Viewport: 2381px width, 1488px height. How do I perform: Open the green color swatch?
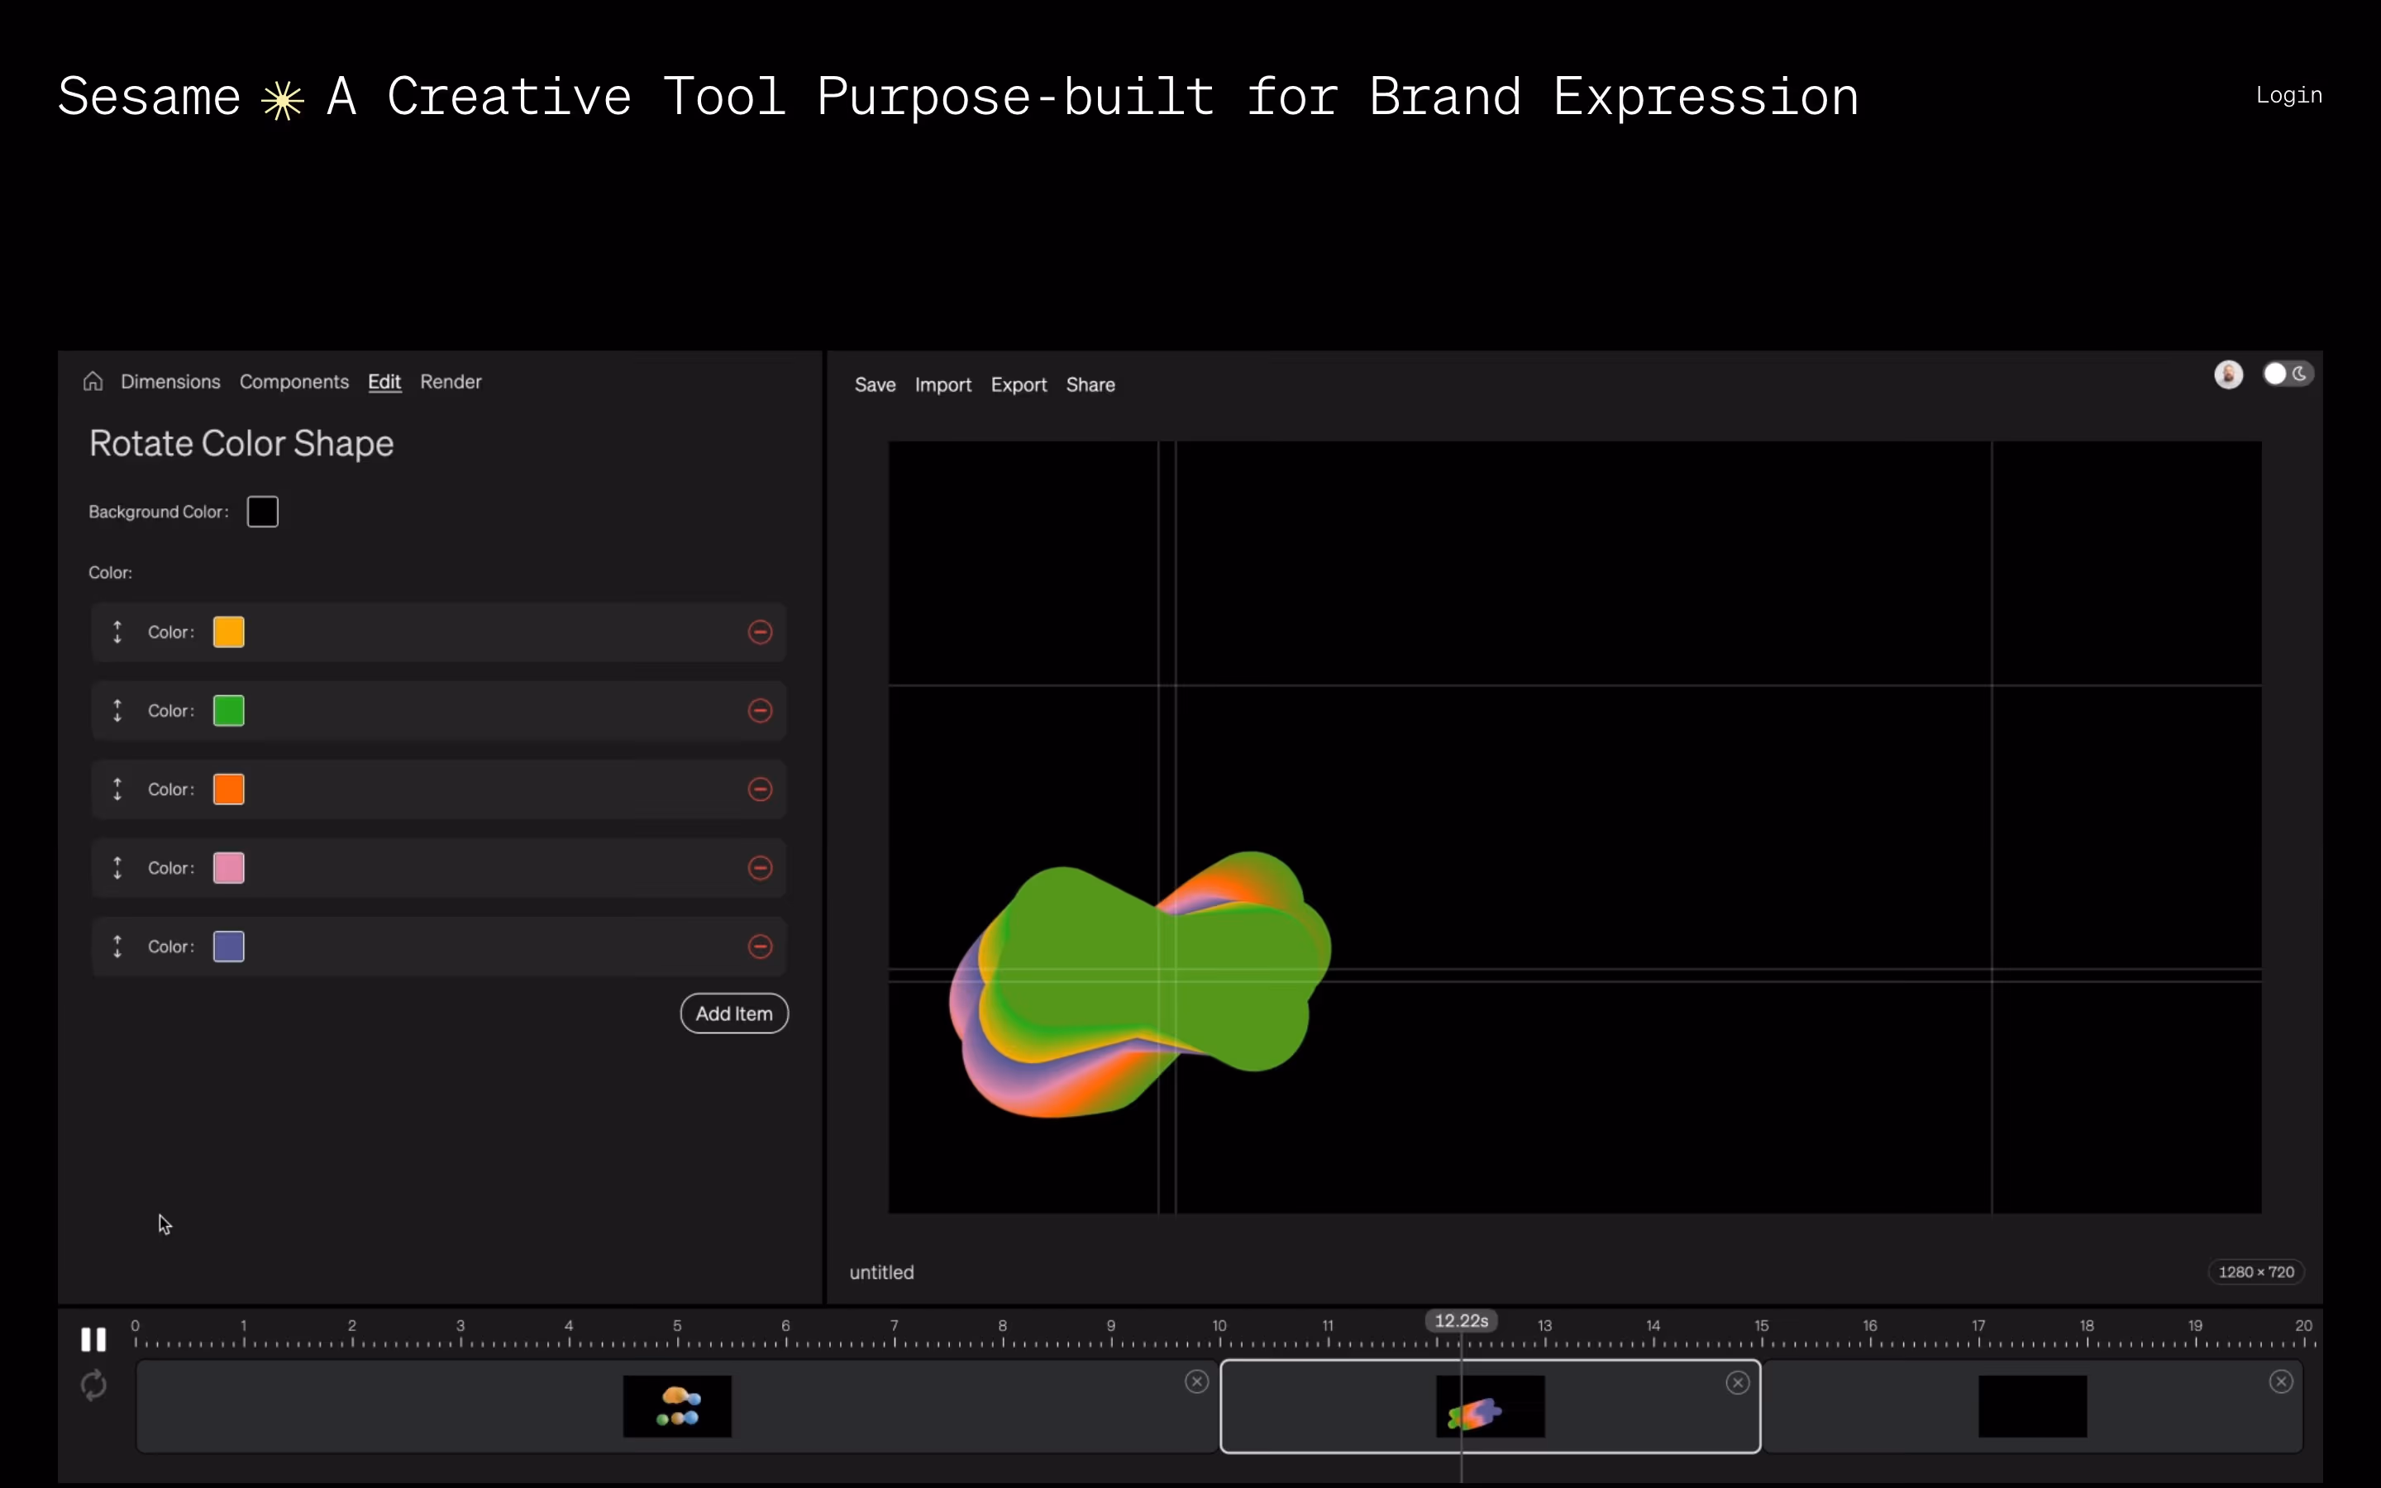coord(229,711)
